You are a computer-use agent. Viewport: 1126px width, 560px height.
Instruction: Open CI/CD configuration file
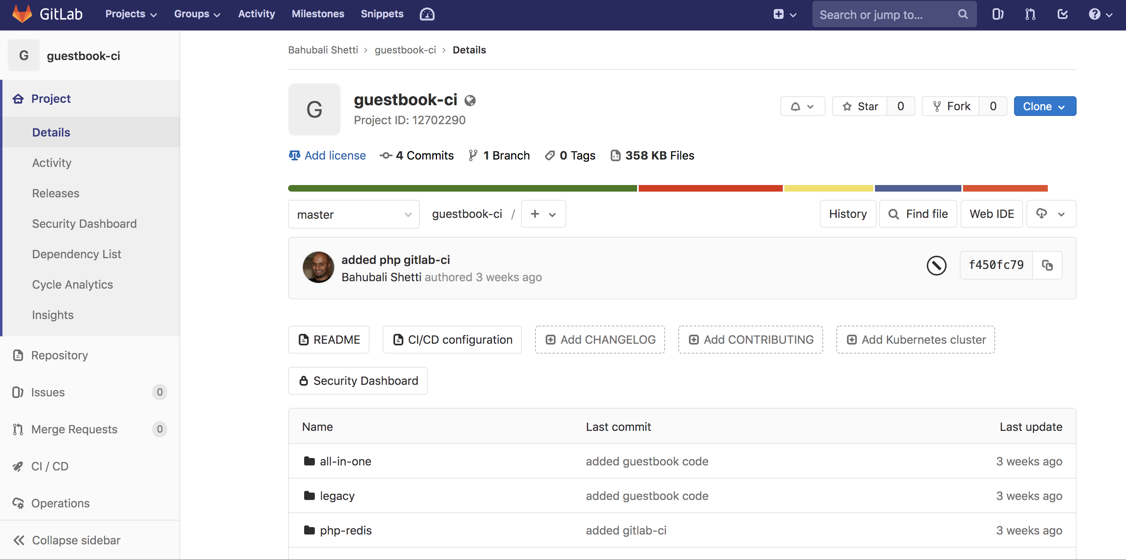pyautogui.click(x=452, y=339)
